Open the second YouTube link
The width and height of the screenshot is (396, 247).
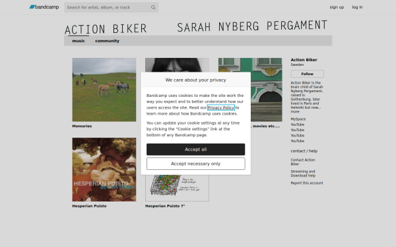[x=297, y=130]
